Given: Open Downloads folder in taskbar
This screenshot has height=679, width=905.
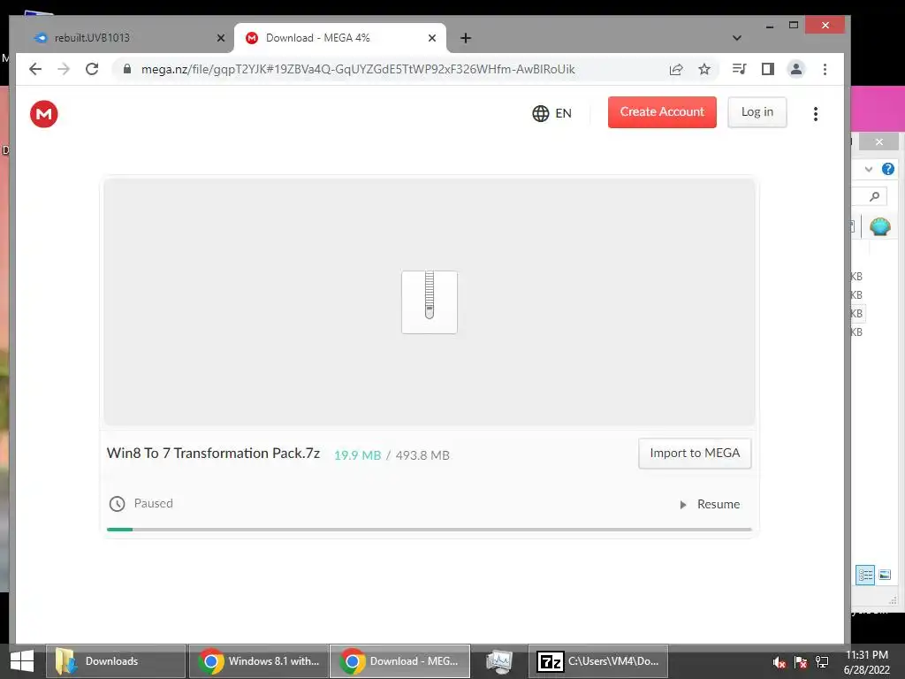Looking at the screenshot, I should pyautogui.click(x=116, y=661).
